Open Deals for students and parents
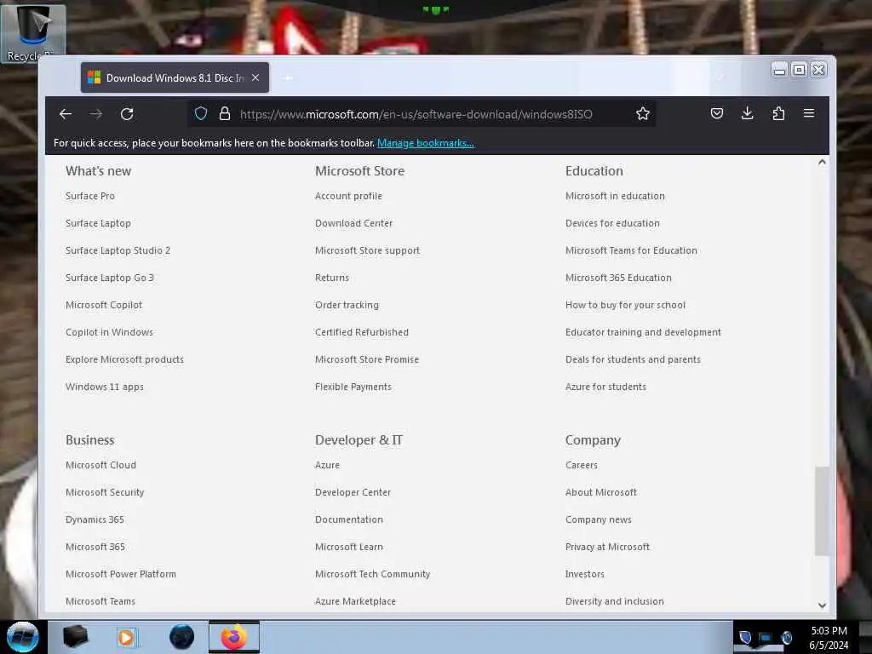This screenshot has width=872, height=654. [x=633, y=359]
